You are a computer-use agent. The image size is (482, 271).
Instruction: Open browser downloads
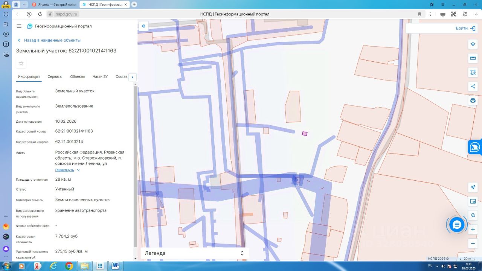coord(476,14)
